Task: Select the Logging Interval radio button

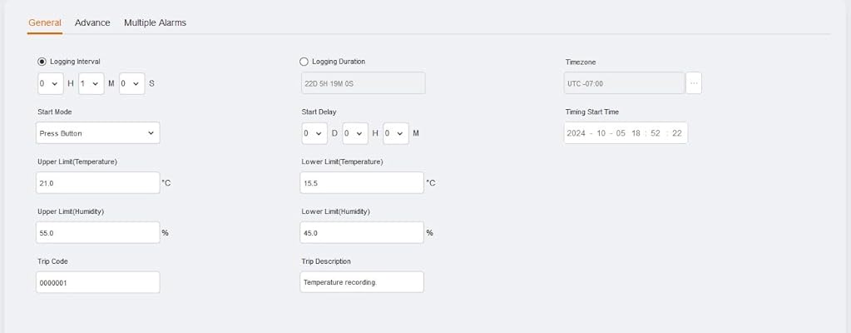Action: (42, 62)
